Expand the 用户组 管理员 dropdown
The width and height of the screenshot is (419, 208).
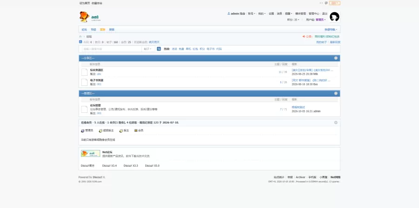[316, 19]
